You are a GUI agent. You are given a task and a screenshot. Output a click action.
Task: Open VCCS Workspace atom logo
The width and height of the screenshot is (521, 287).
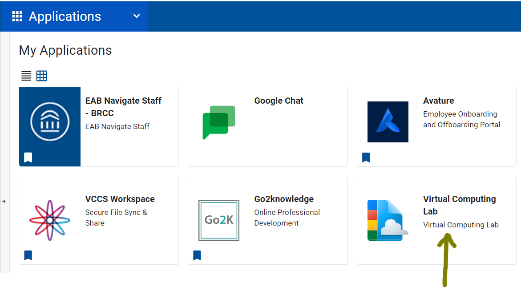[x=50, y=220]
